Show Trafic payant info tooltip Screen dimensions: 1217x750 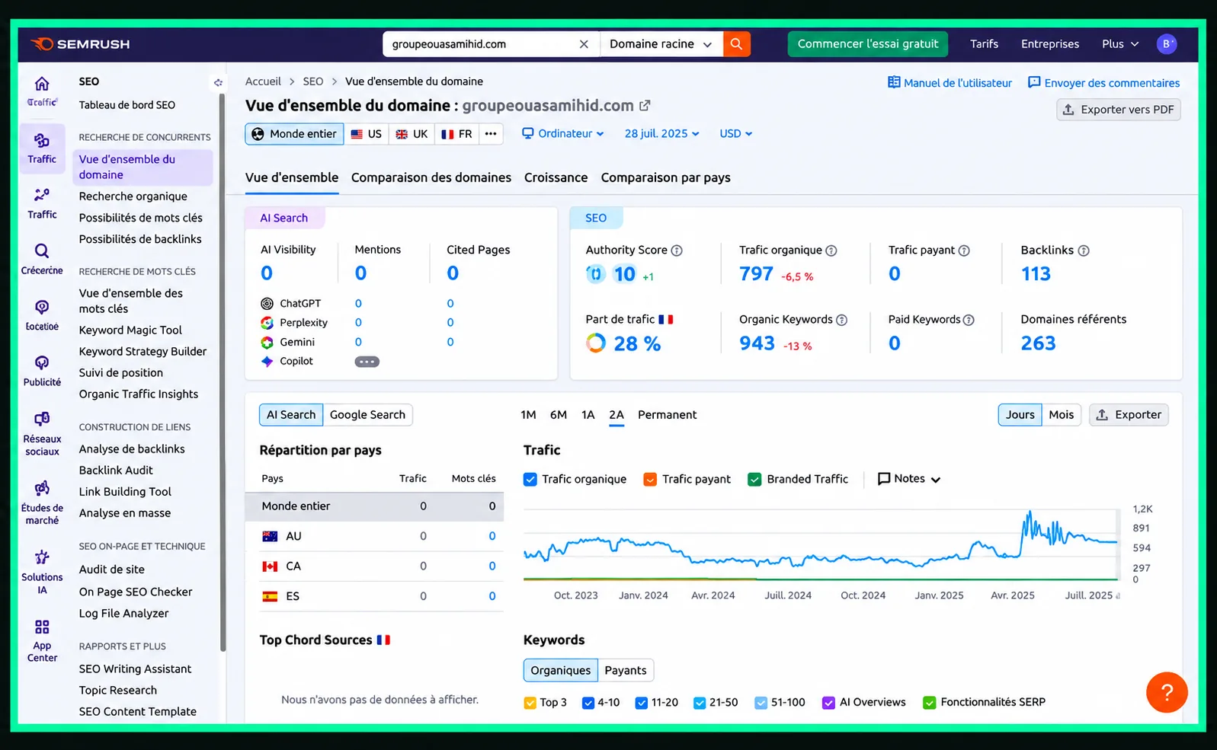pos(964,251)
